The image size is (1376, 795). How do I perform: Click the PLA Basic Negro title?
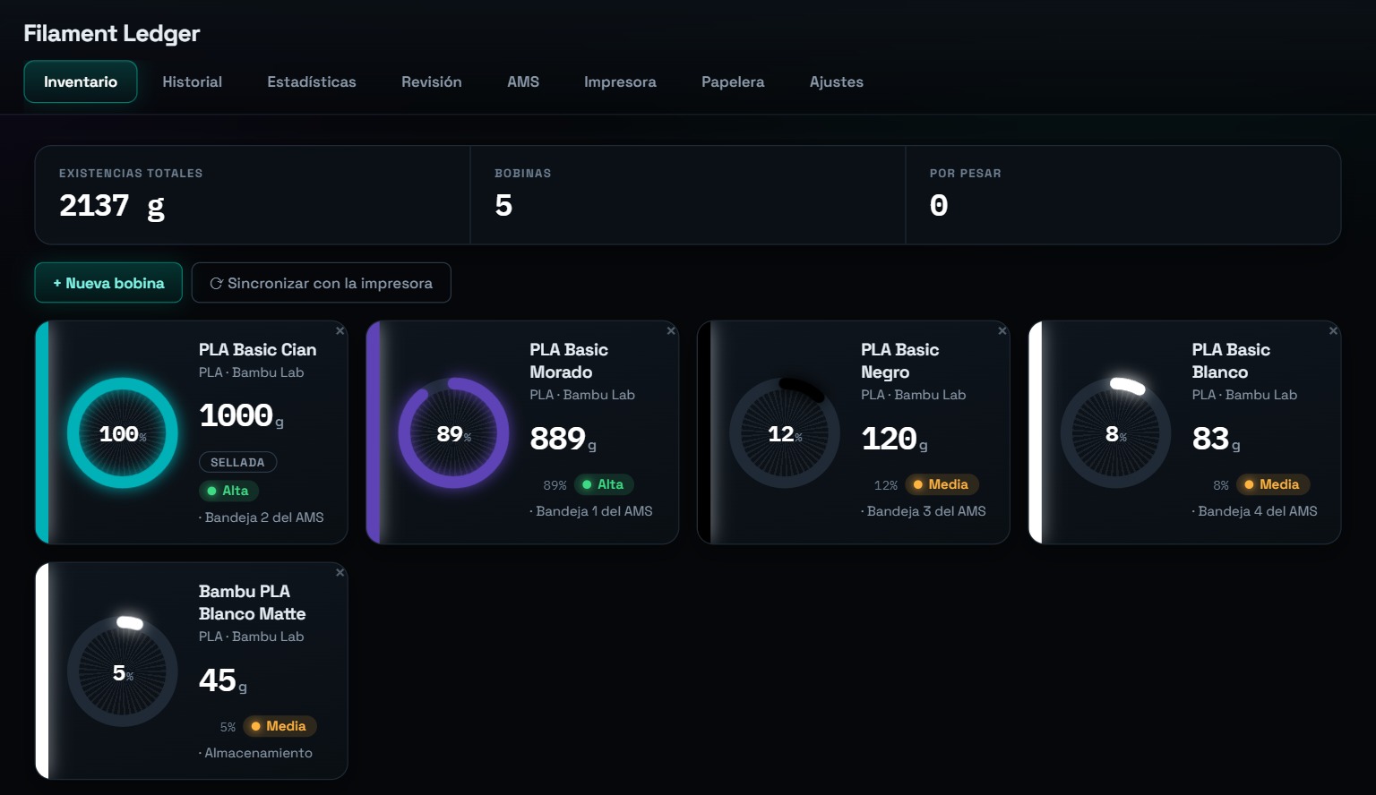900,361
